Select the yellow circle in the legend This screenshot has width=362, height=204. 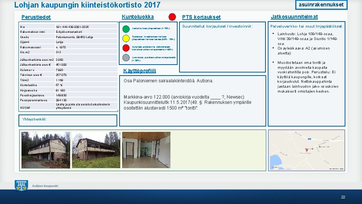[126, 39]
